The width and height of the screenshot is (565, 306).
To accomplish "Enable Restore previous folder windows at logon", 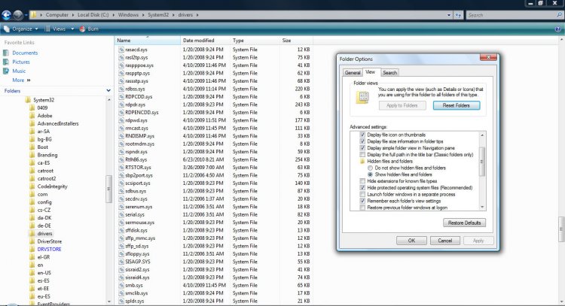I will tap(362, 208).
